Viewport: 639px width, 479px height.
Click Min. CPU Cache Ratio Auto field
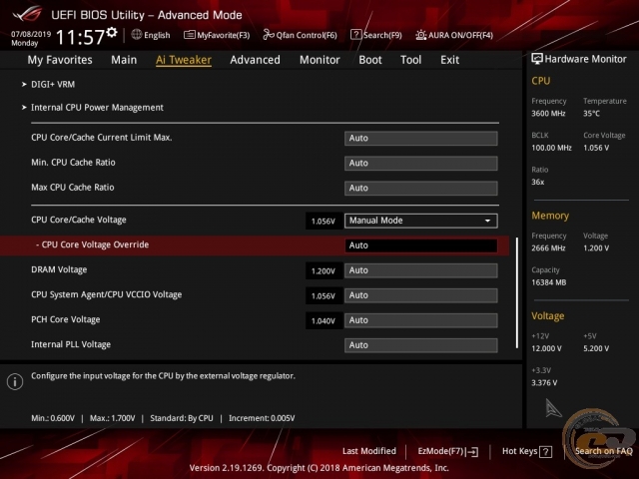point(421,163)
